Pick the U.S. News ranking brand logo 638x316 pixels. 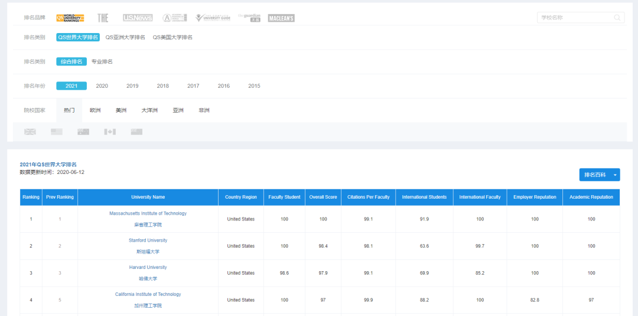click(138, 18)
